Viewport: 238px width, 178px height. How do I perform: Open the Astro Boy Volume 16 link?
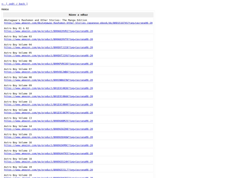pos(48,145)
